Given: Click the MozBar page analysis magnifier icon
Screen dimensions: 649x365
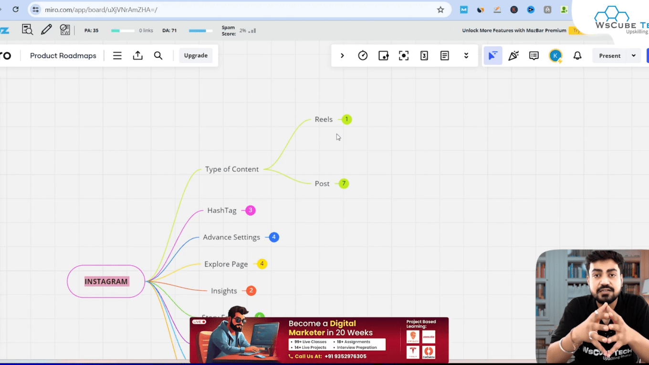Looking at the screenshot, I should coord(27,30).
